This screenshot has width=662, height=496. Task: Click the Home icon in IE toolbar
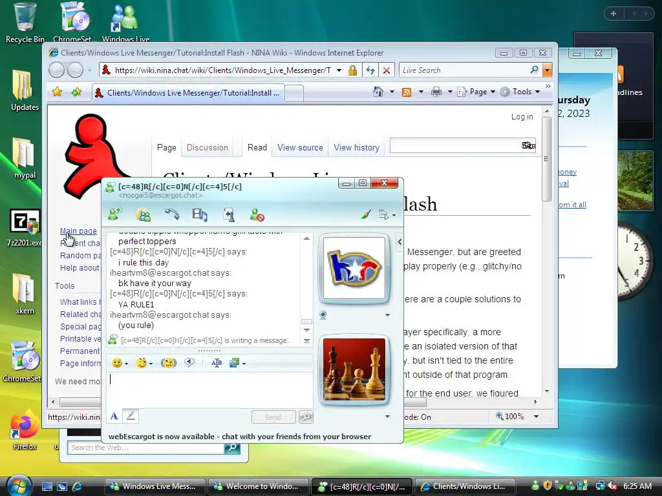point(378,92)
